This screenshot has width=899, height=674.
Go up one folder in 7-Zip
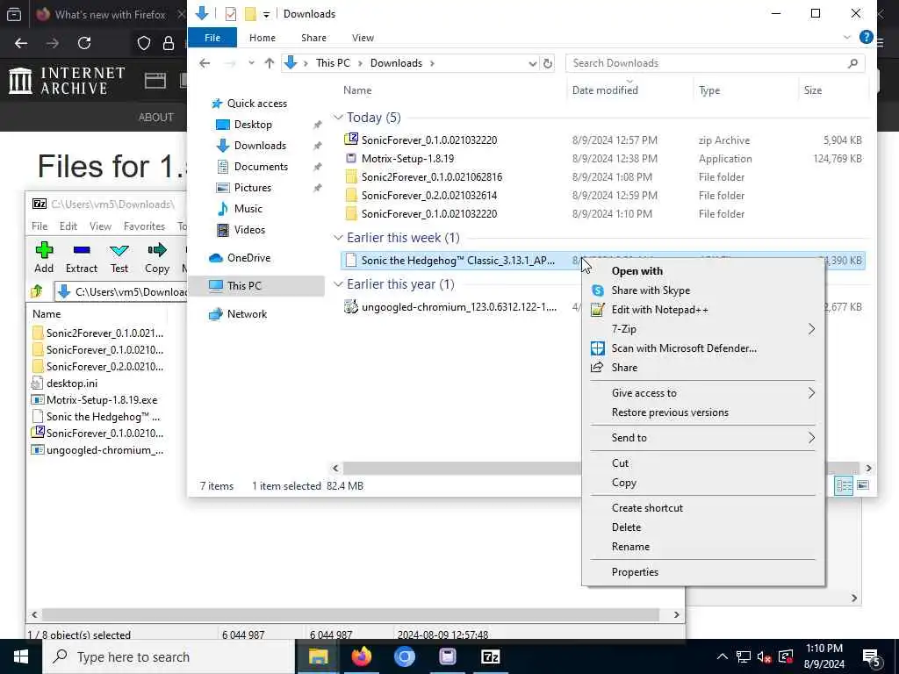[37, 291]
